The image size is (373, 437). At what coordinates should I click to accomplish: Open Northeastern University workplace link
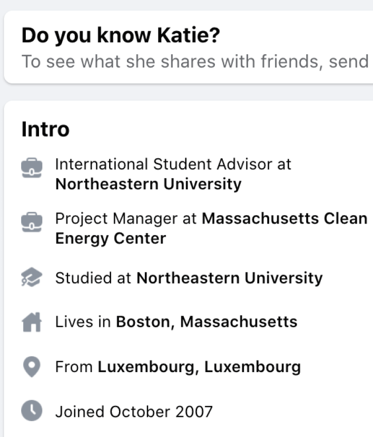148,184
